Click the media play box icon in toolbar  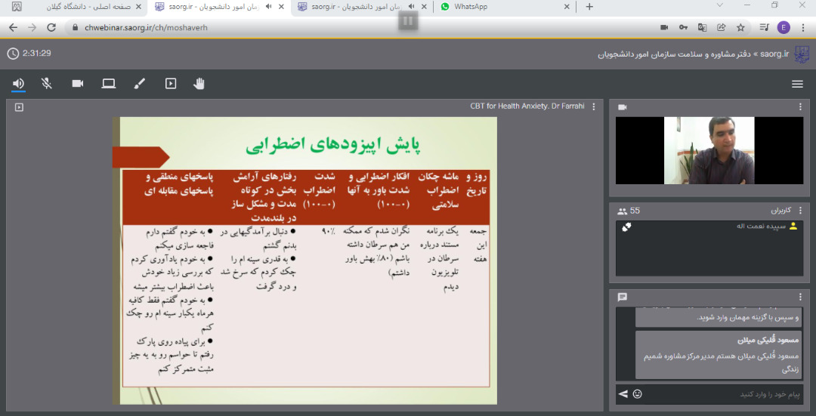click(x=171, y=84)
